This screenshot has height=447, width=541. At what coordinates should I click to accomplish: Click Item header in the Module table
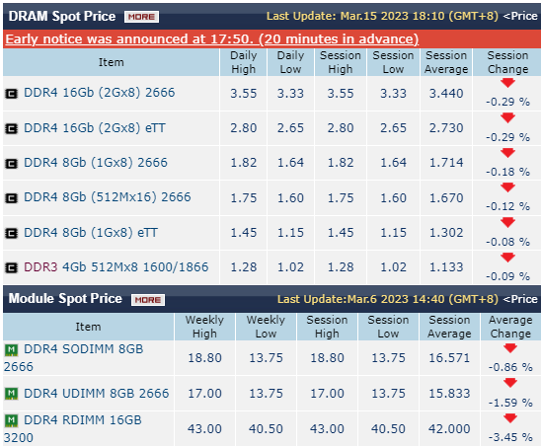(x=88, y=327)
